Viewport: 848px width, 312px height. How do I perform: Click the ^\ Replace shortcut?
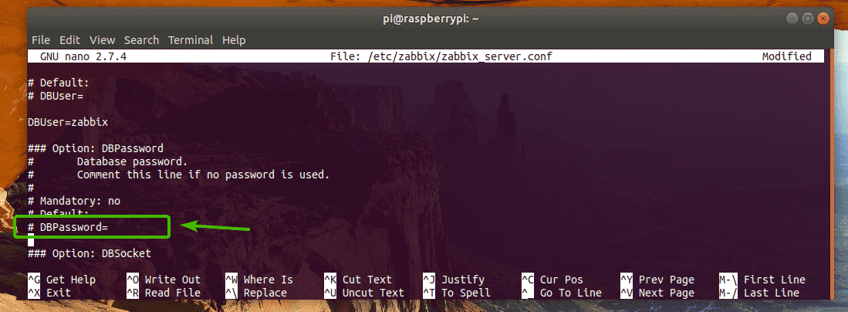[256, 293]
